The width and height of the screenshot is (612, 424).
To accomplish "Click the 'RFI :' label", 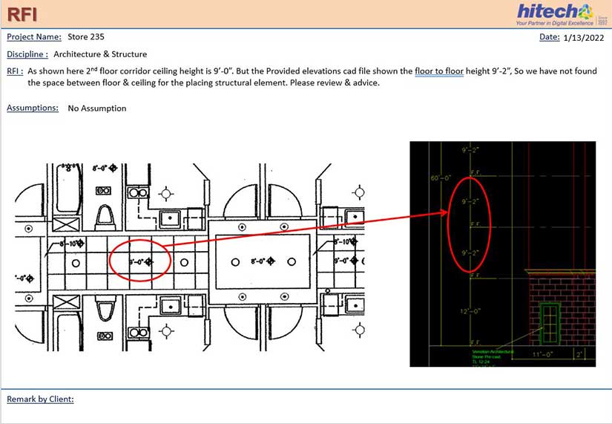I will tap(15, 71).
